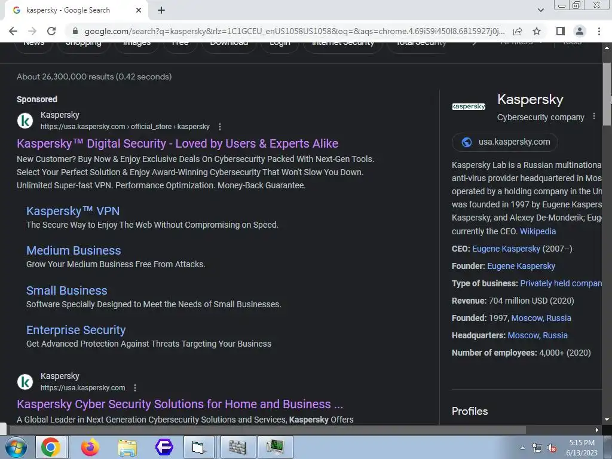The height and width of the screenshot is (459, 612).
Task: Click the scroll down arrow of the page
Action: click(x=607, y=420)
